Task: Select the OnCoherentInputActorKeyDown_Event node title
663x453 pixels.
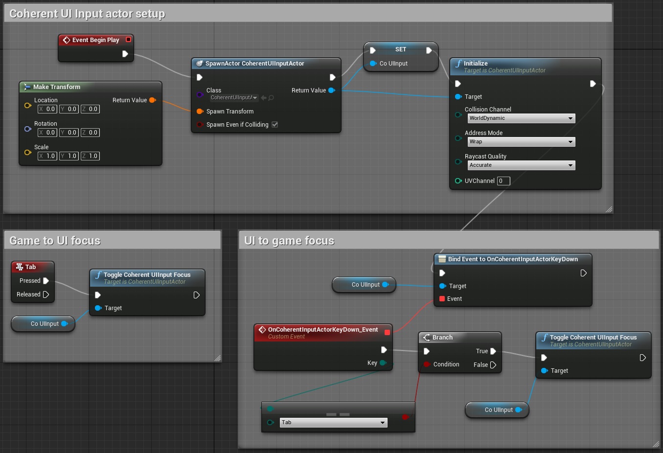Action: pyautogui.click(x=323, y=330)
